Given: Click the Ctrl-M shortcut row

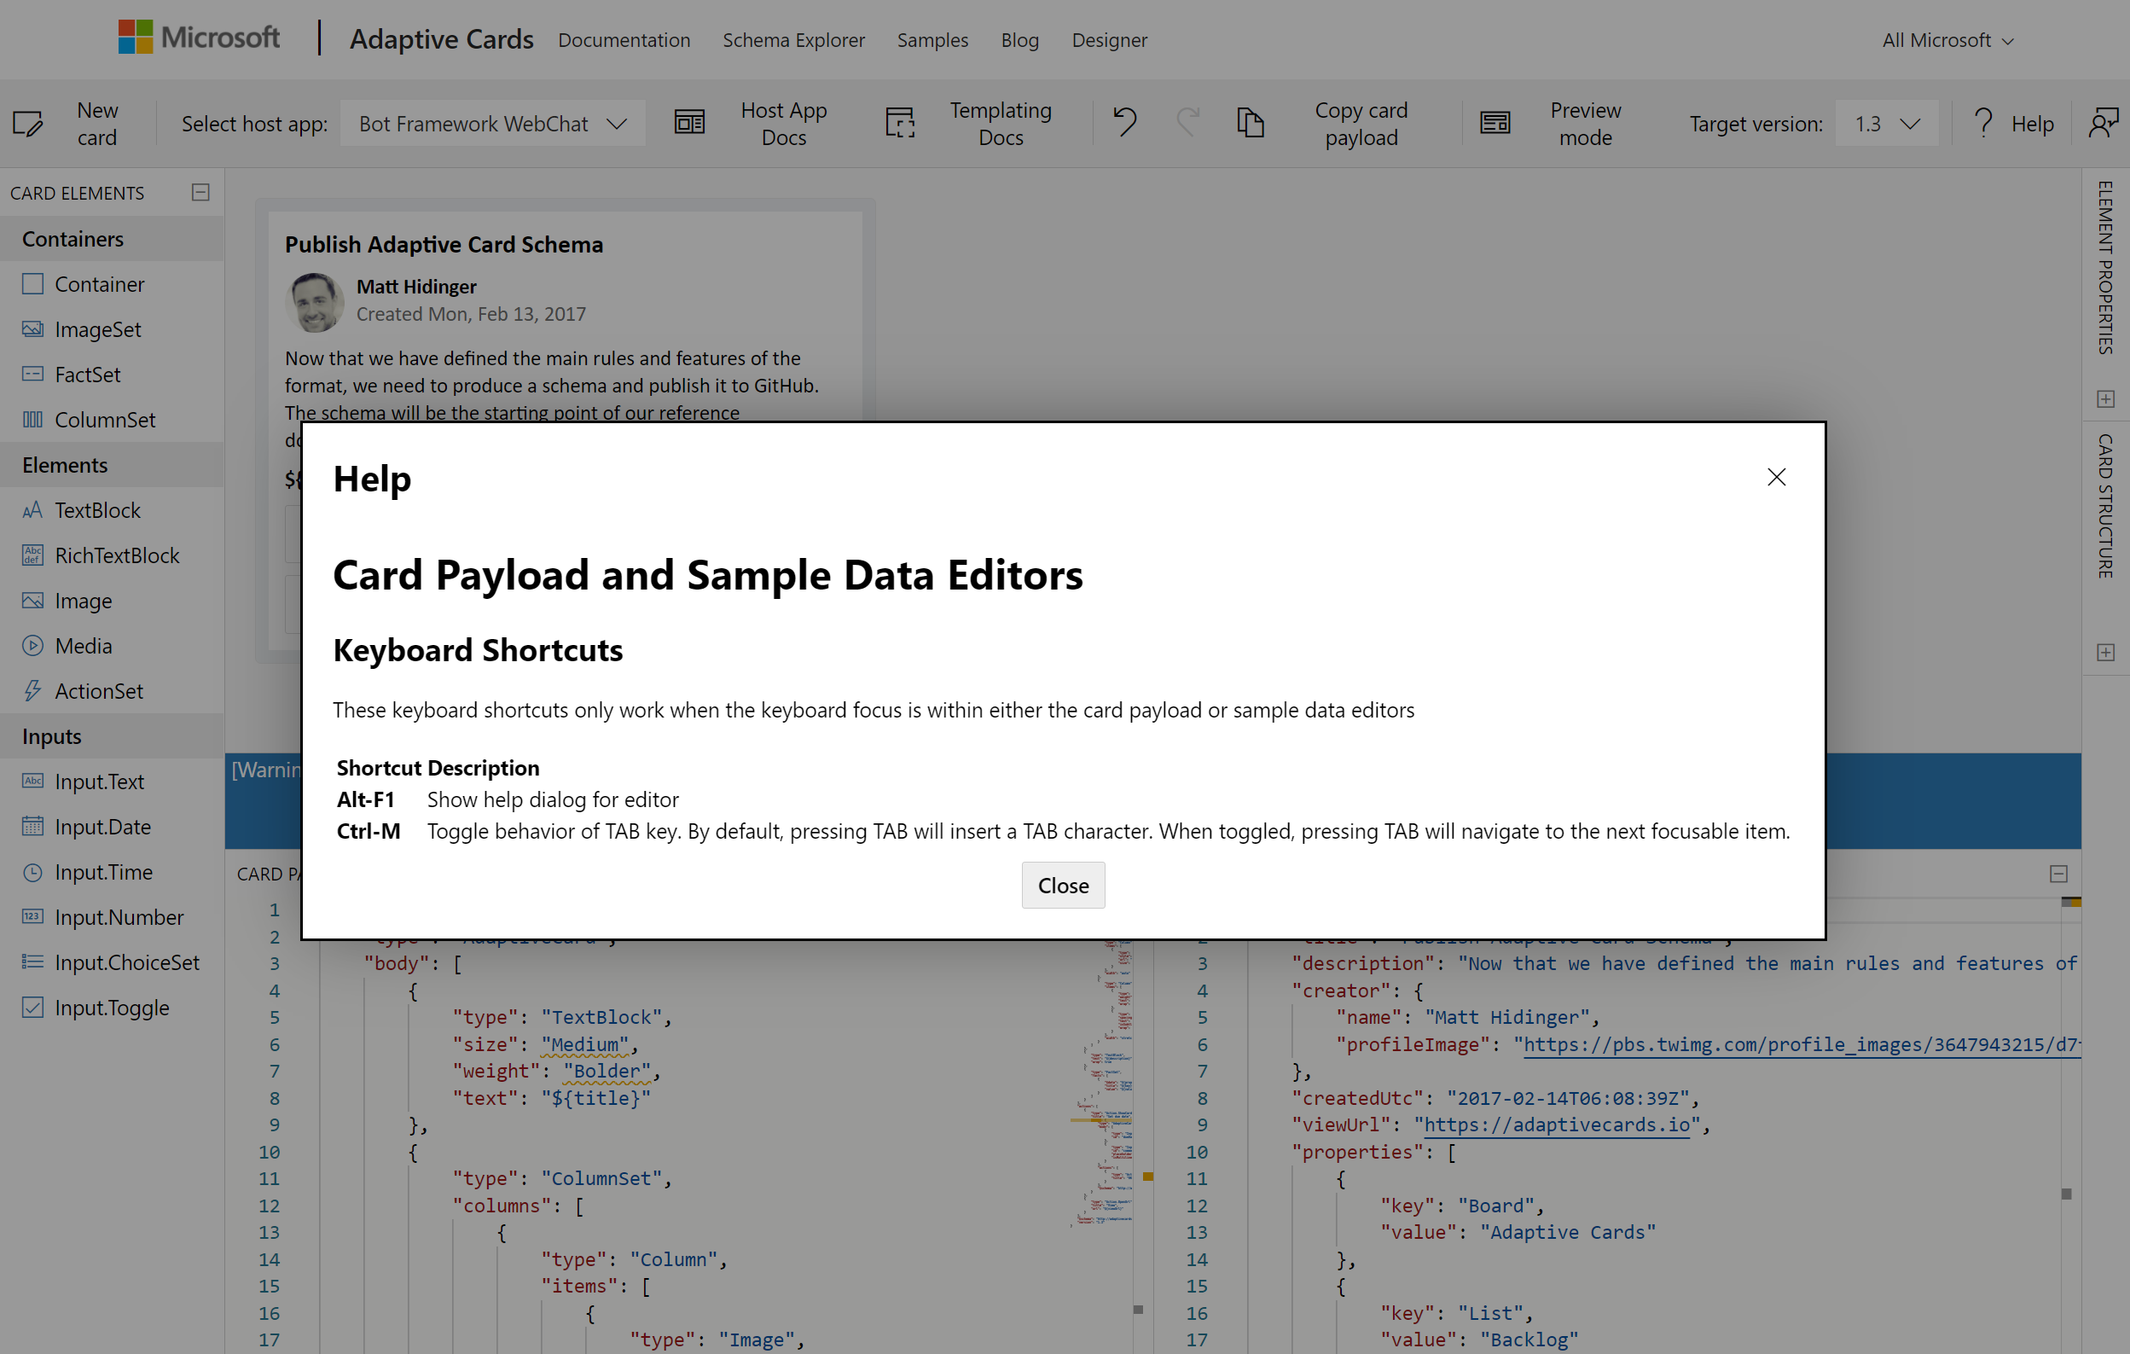Looking at the screenshot, I should [x=1063, y=831].
